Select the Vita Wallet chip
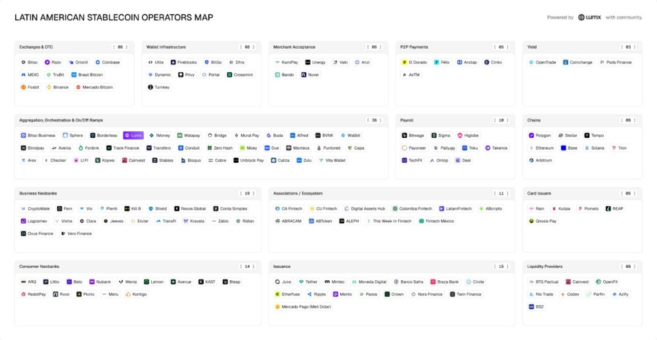The height and width of the screenshot is (340, 657). [x=332, y=160]
